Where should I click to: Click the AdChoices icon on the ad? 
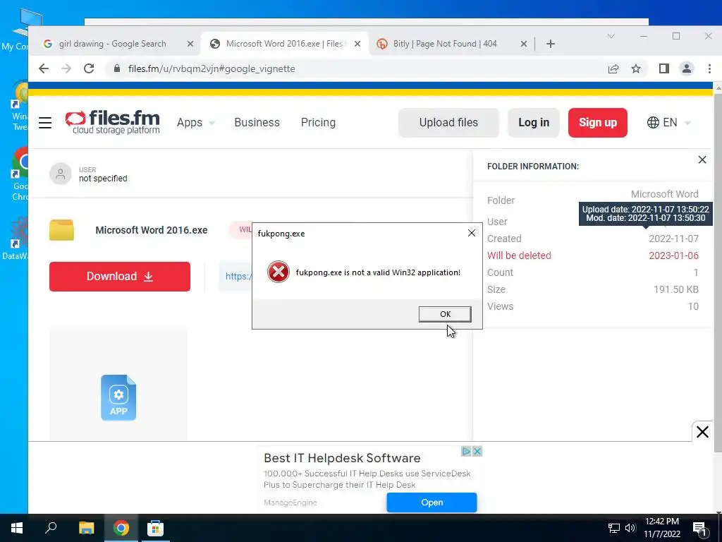(466, 451)
